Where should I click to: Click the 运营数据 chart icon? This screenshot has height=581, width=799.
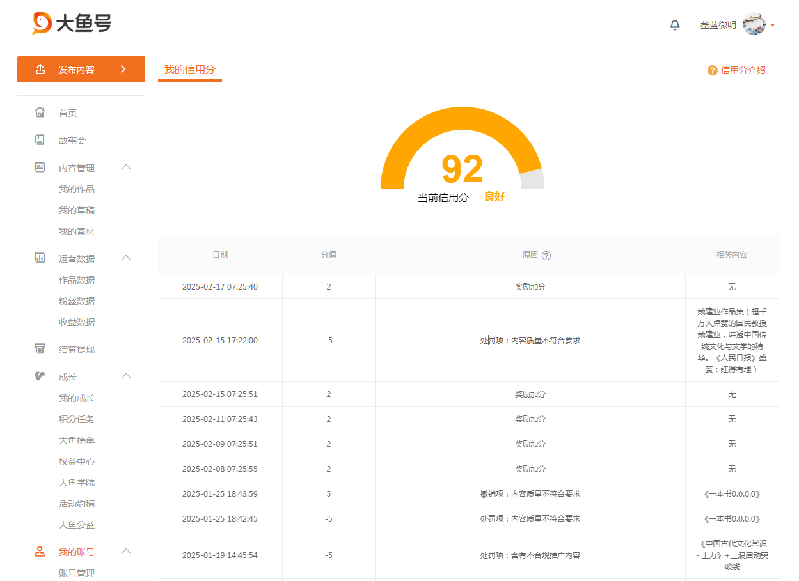pos(40,258)
